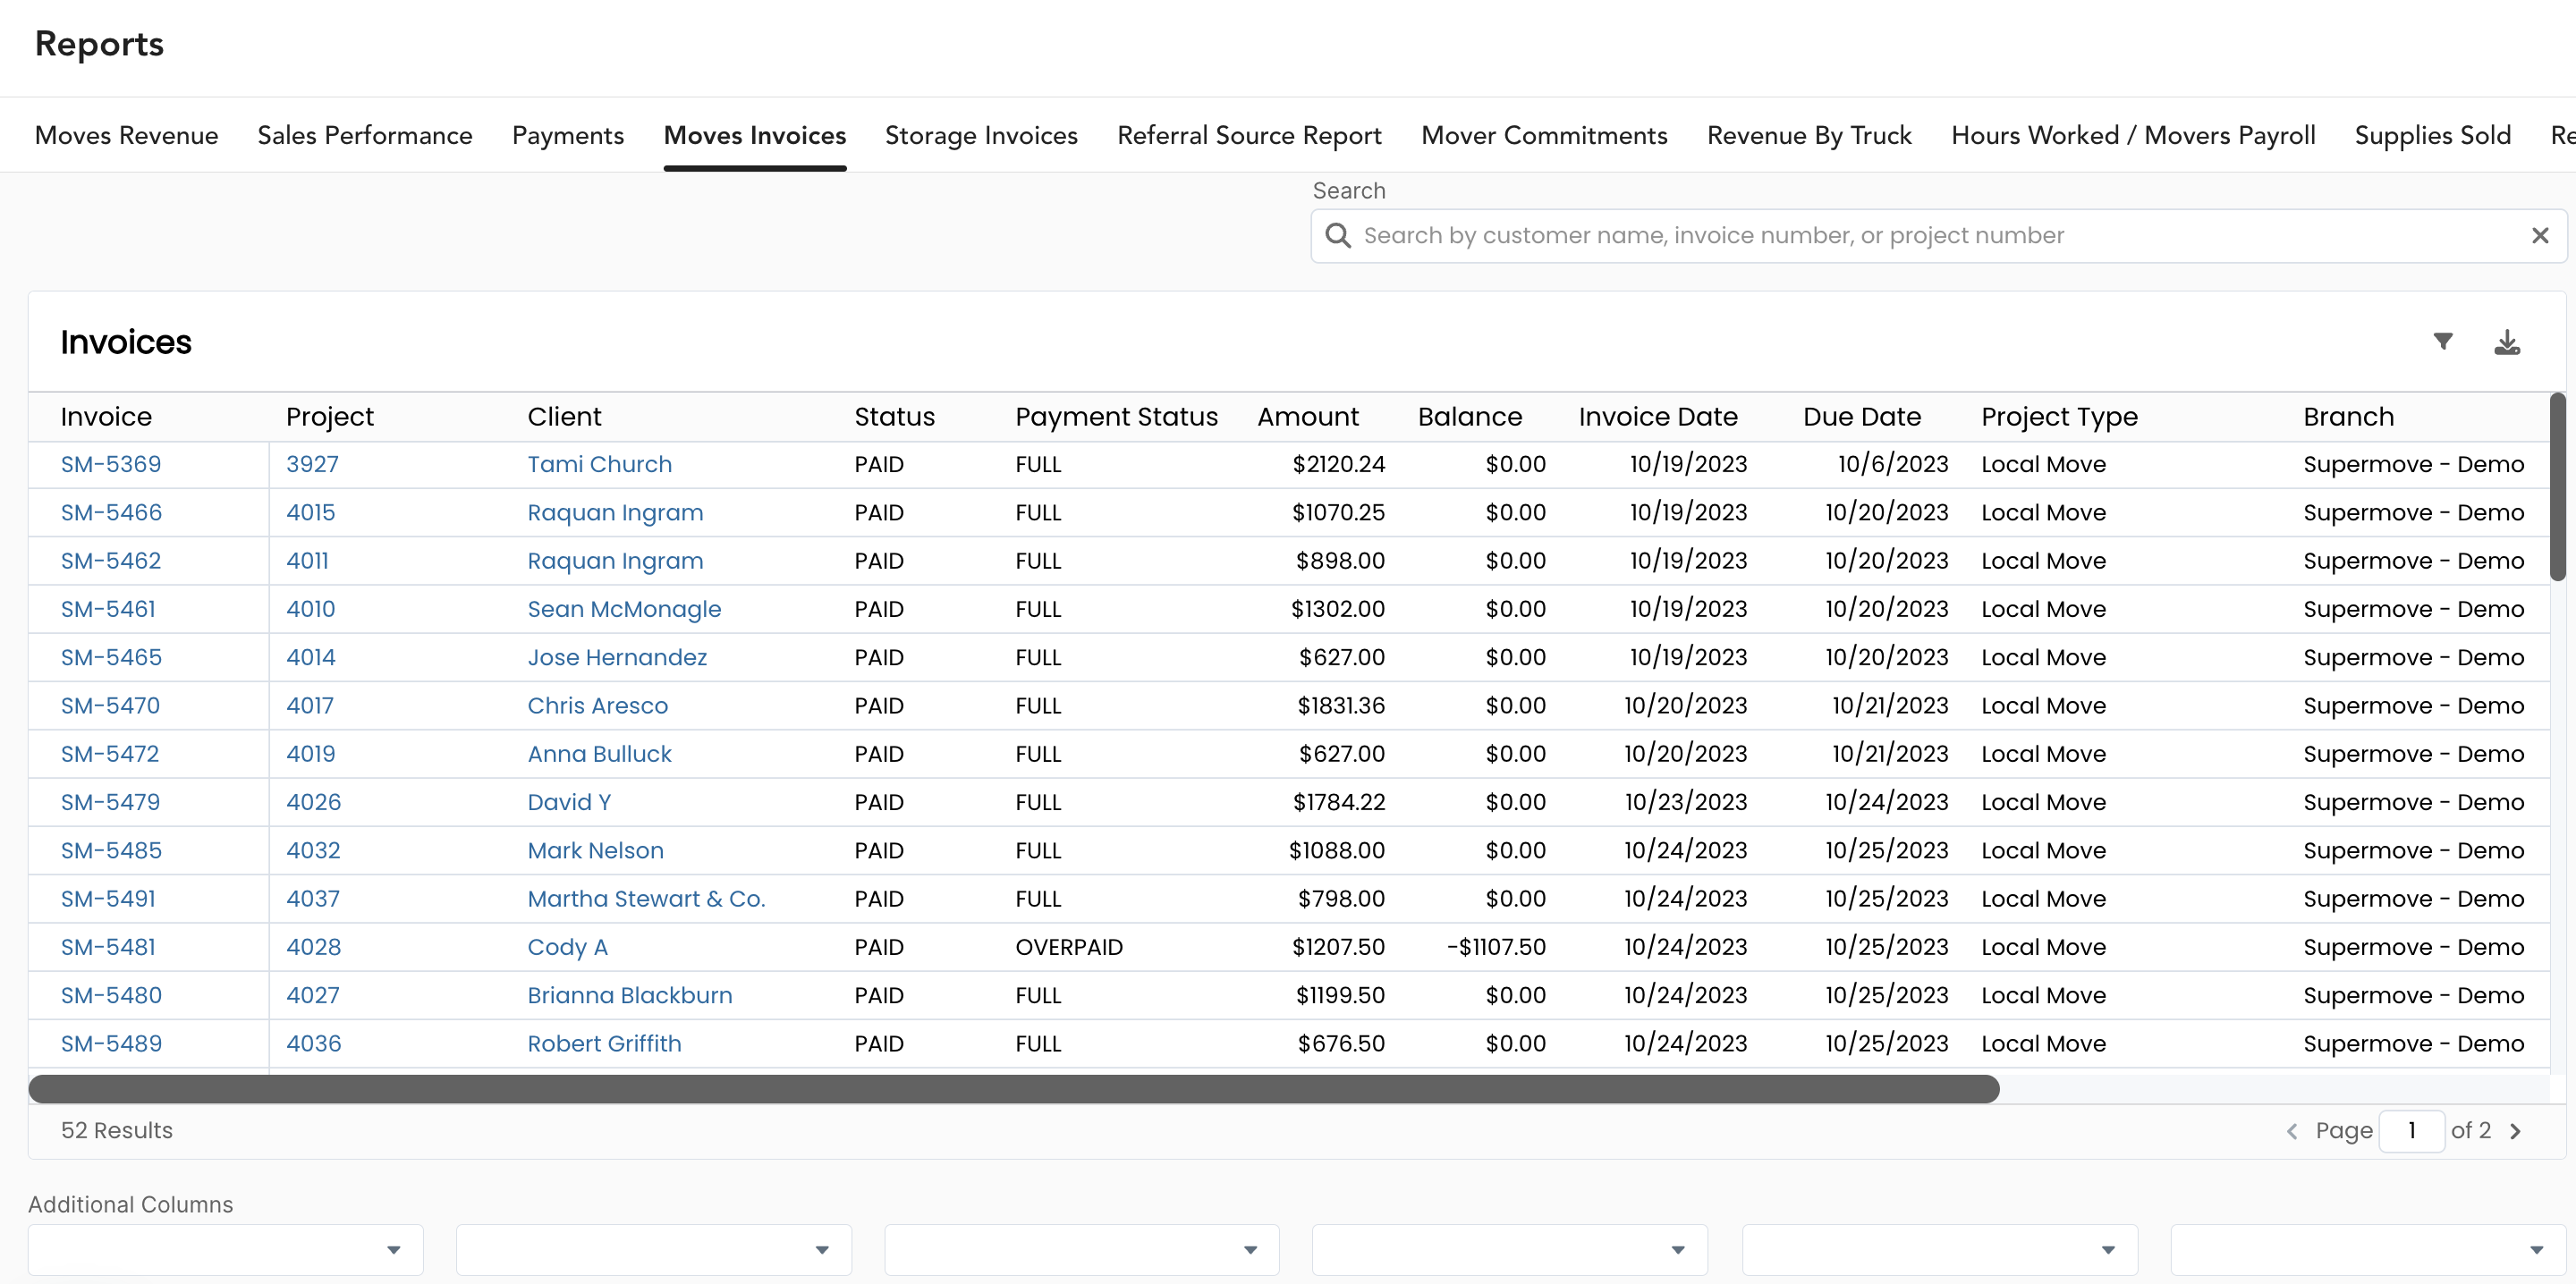Image resolution: width=2576 pixels, height=1284 pixels.
Task: Clear the search field with X
Action: point(2540,235)
